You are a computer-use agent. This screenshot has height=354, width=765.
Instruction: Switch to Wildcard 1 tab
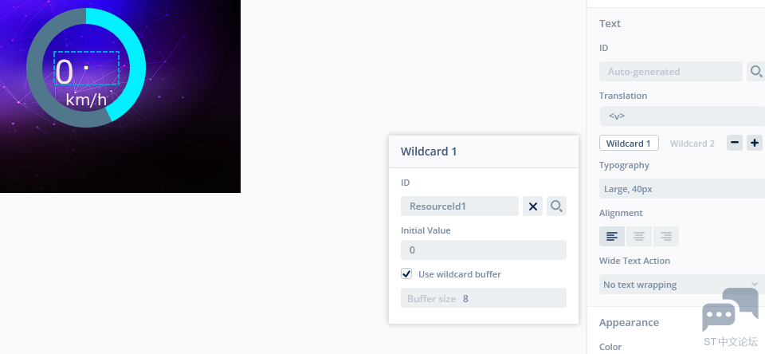[x=629, y=144]
